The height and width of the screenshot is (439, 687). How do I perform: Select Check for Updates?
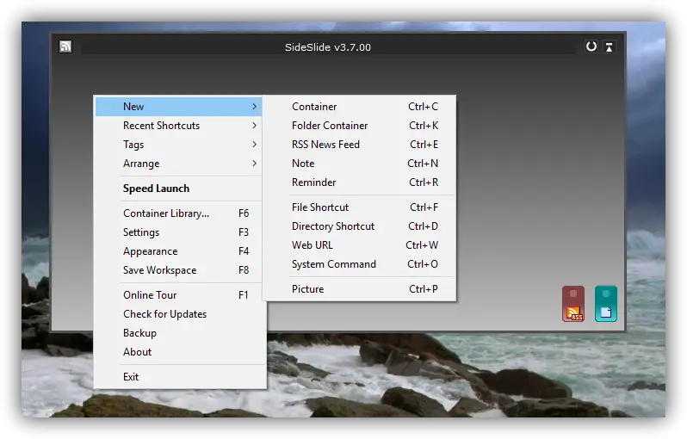[x=180, y=314]
